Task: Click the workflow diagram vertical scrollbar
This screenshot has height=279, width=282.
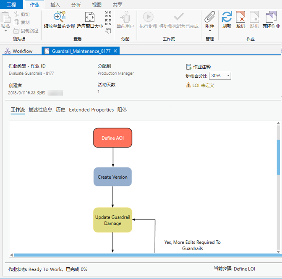Action: (278, 157)
